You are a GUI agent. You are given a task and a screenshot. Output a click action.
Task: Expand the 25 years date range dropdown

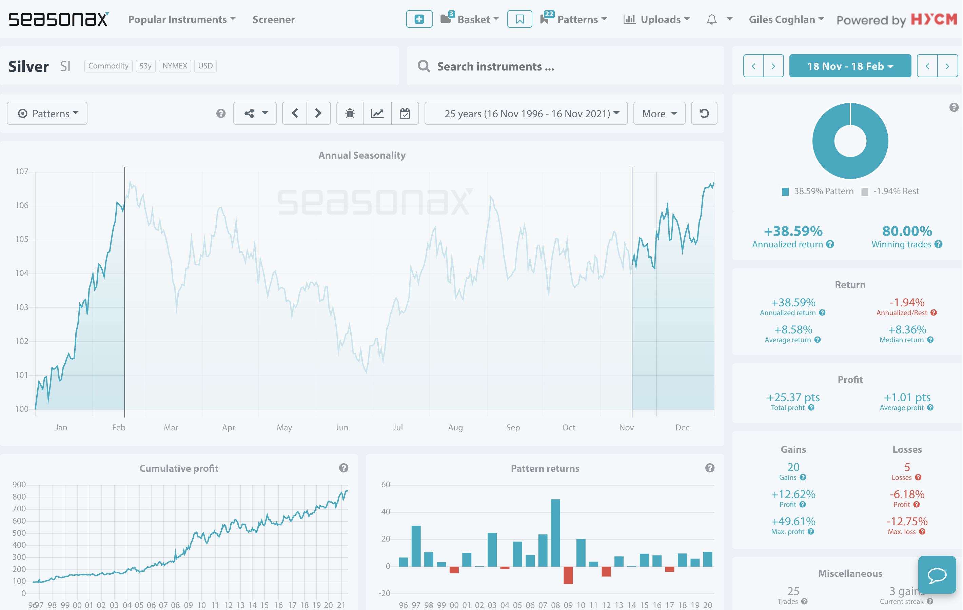(526, 114)
